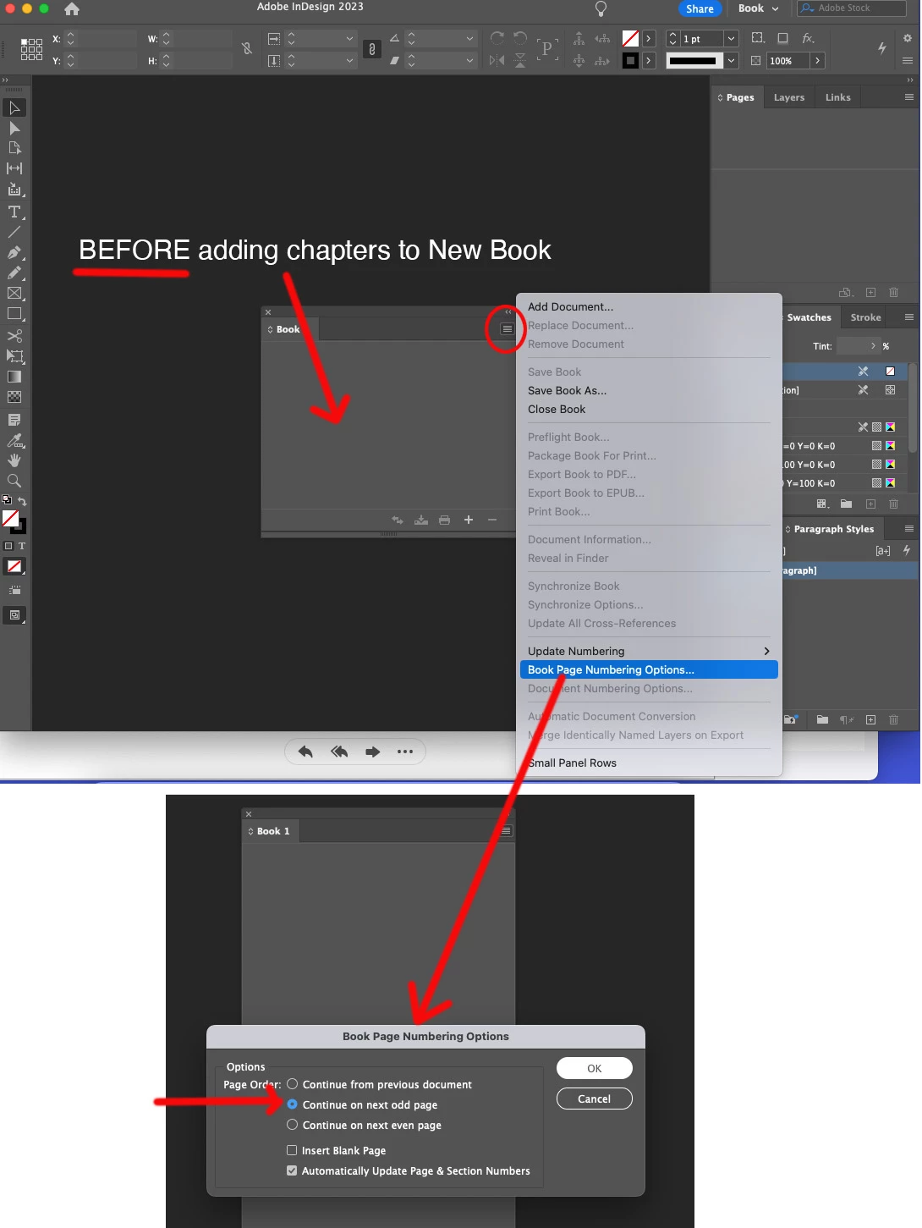Select the Hand tool
The width and height of the screenshot is (922, 1228).
coord(14,460)
